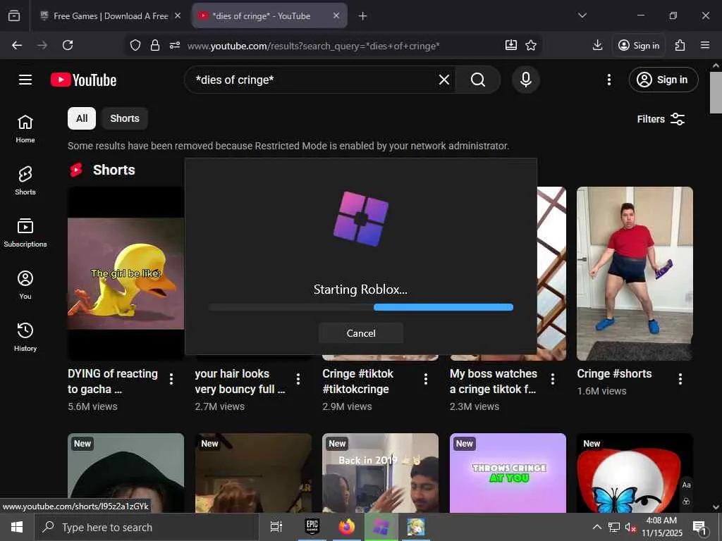The width and height of the screenshot is (722, 541).
Task: Click the Firefox taskbar icon
Action: tap(347, 527)
